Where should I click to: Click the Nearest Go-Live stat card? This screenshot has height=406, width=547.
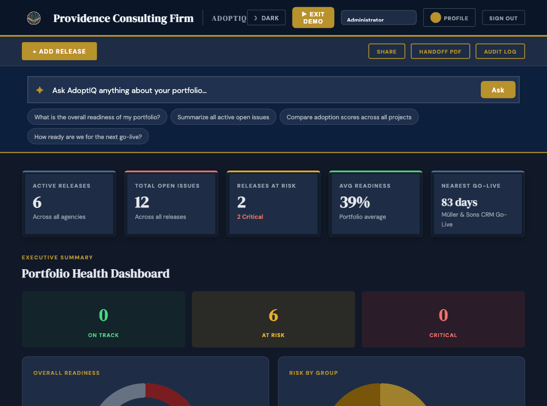tap(478, 203)
